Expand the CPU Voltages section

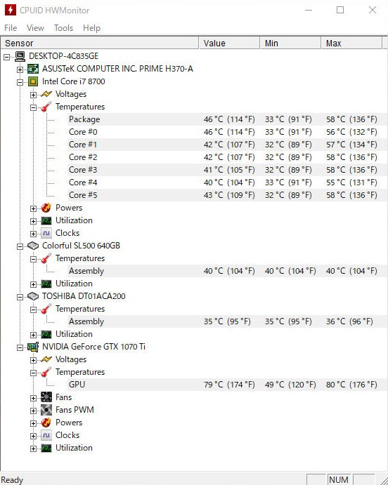tap(33, 95)
